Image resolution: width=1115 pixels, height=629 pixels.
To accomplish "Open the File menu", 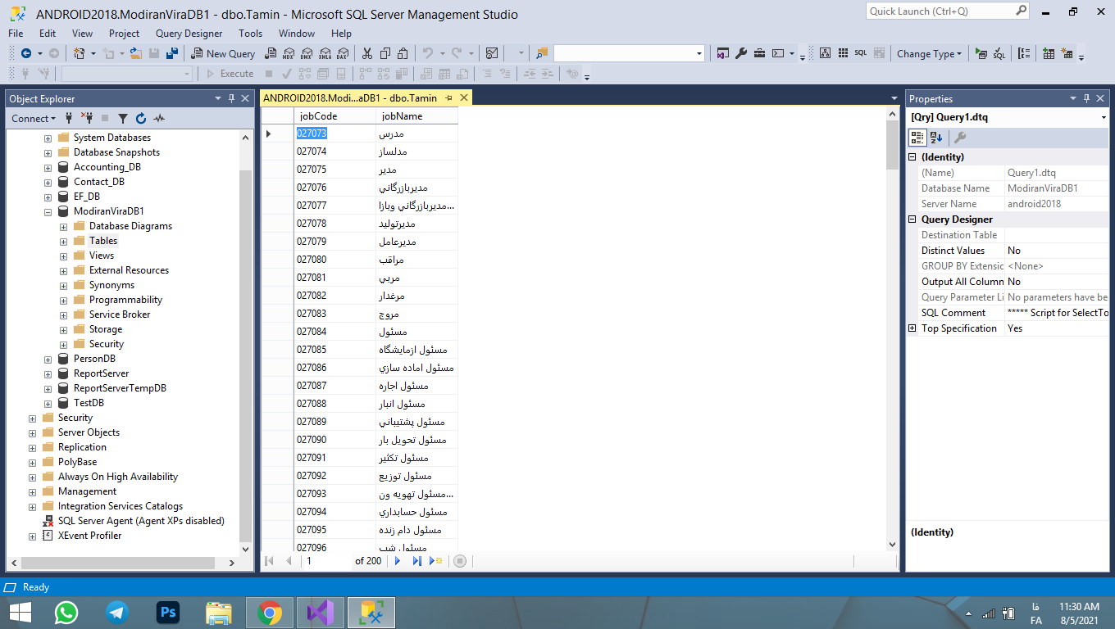I will pyautogui.click(x=16, y=34).
